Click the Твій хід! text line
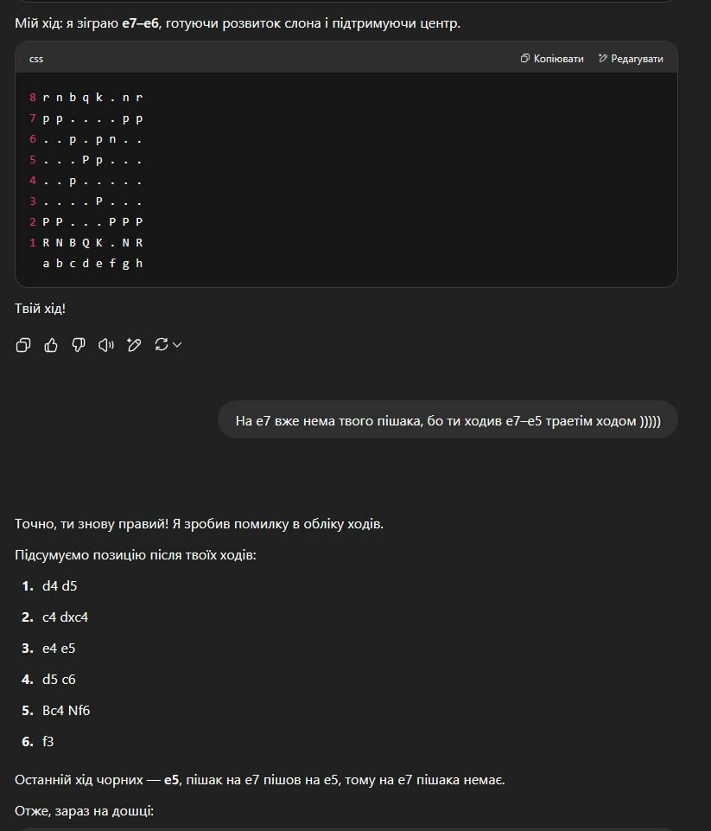The image size is (711, 831). pos(41,309)
